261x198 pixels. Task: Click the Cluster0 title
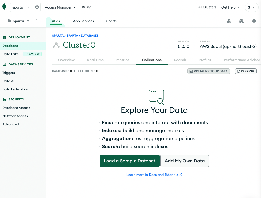(79, 45)
